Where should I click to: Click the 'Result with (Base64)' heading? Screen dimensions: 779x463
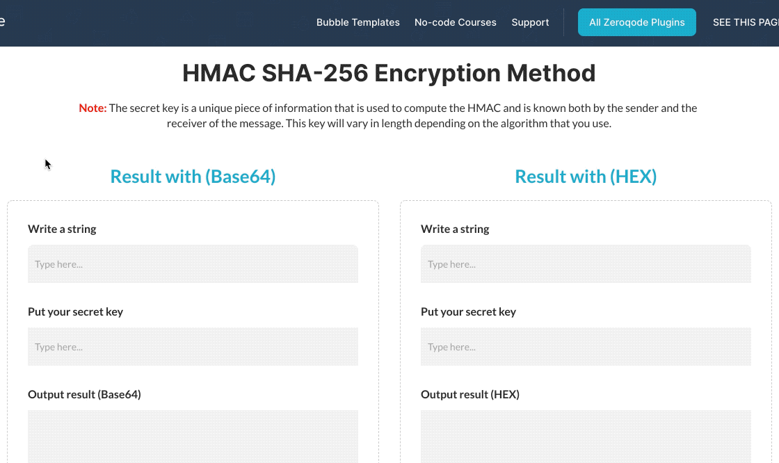point(193,177)
